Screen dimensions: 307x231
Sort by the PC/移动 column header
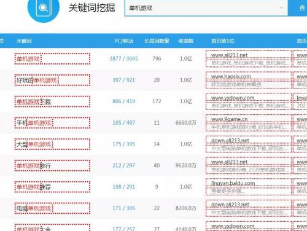point(123,41)
